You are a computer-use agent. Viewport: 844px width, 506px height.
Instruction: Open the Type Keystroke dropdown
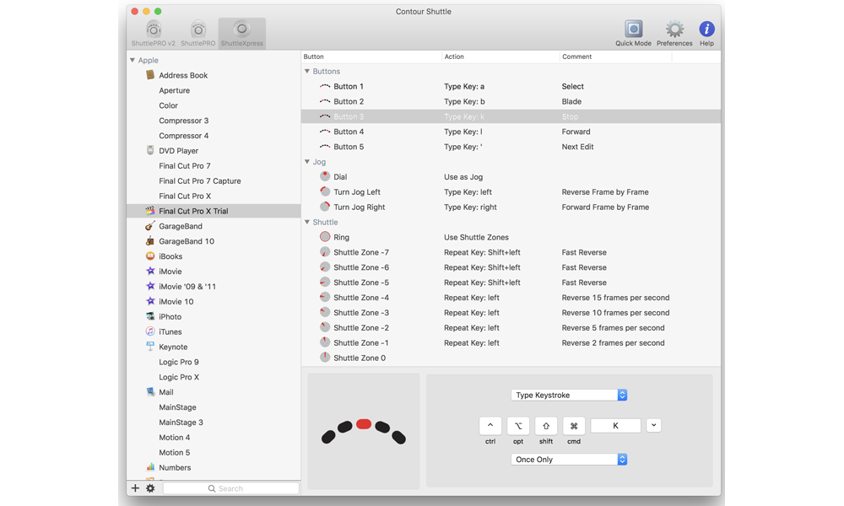tap(569, 395)
